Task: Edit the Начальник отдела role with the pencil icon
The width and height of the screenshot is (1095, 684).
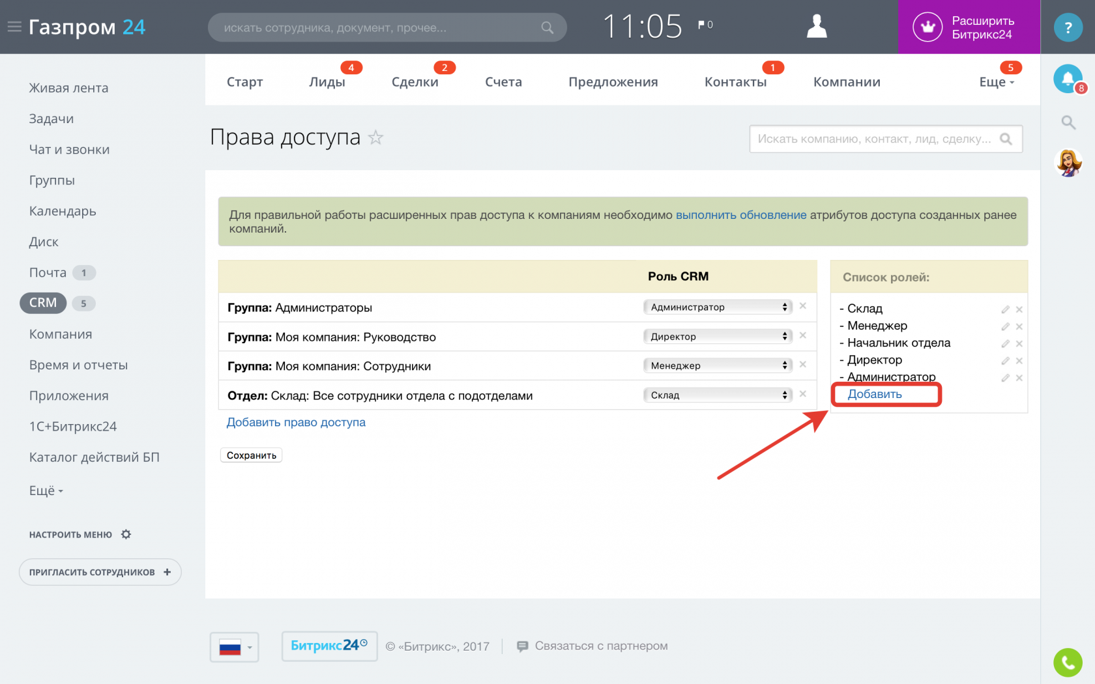Action: [1005, 343]
